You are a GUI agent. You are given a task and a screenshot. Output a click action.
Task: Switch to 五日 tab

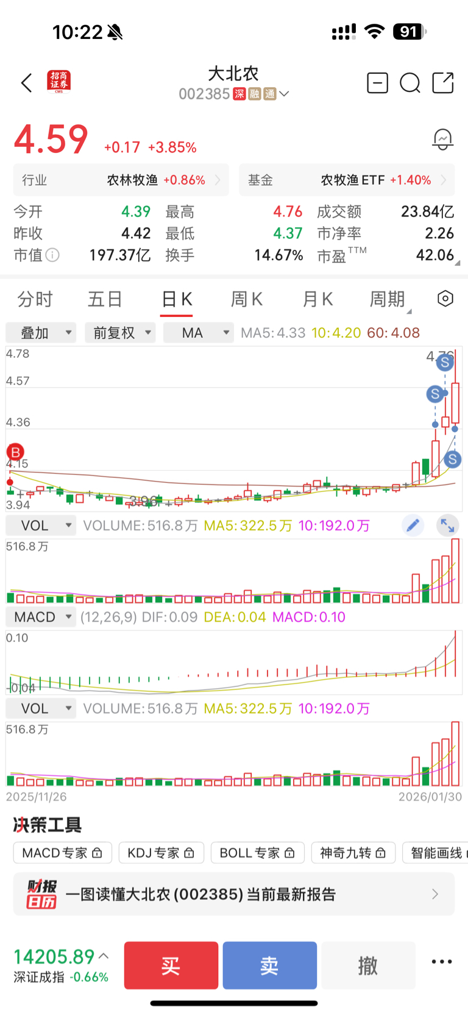105,299
